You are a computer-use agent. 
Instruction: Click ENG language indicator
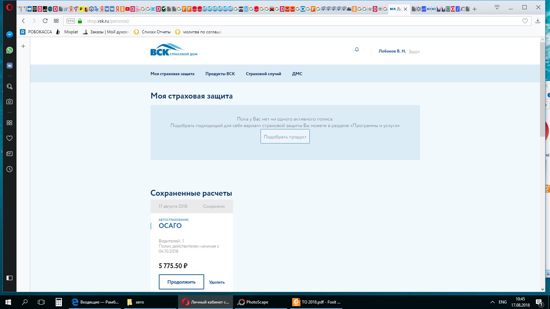pyautogui.click(x=503, y=302)
